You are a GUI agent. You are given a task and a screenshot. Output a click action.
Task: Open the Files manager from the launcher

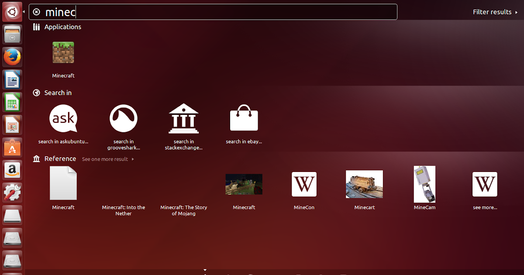click(12, 34)
